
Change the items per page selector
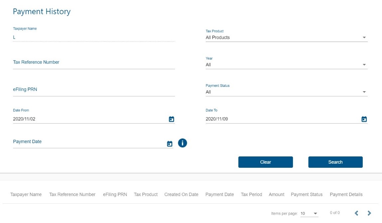pos(309,213)
